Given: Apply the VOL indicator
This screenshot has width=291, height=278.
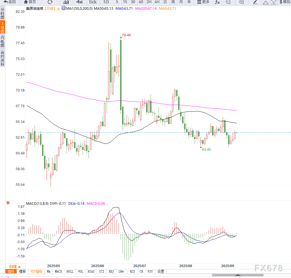Looking at the screenshot, I should [x=81, y=271].
